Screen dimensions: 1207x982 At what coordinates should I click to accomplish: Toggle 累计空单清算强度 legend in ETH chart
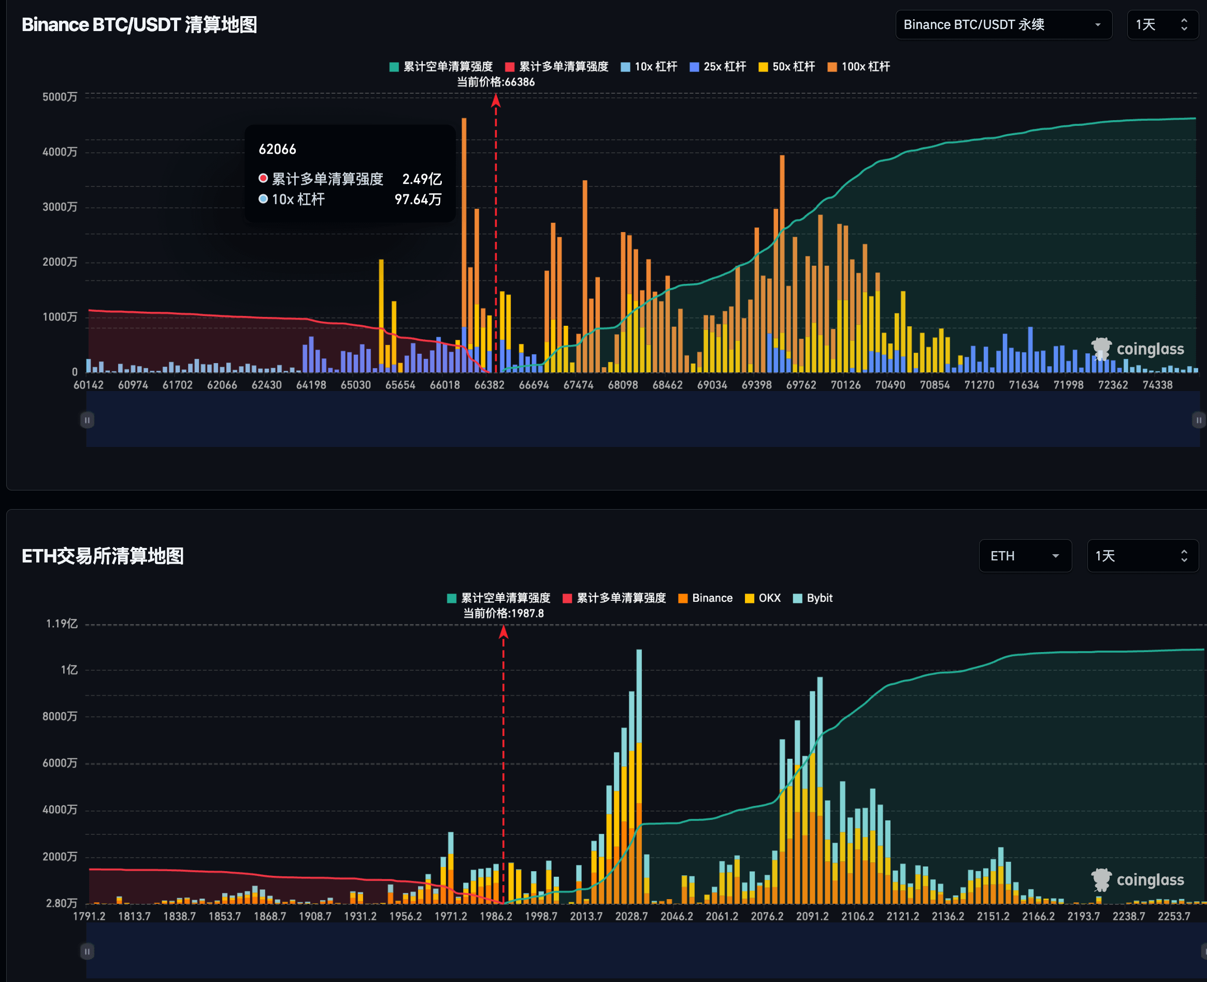point(498,599)
